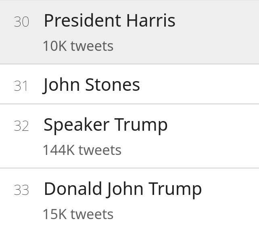Click the John Stones trend title

92,85
